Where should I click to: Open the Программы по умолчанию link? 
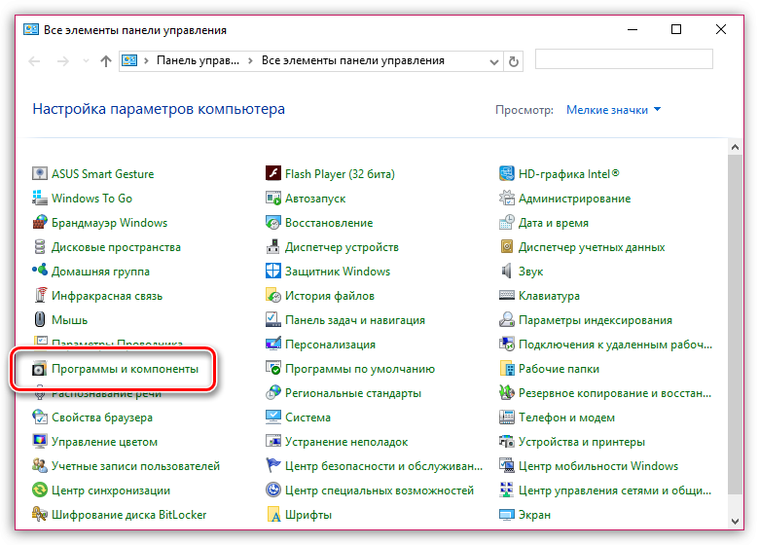(x=360, y=369)
